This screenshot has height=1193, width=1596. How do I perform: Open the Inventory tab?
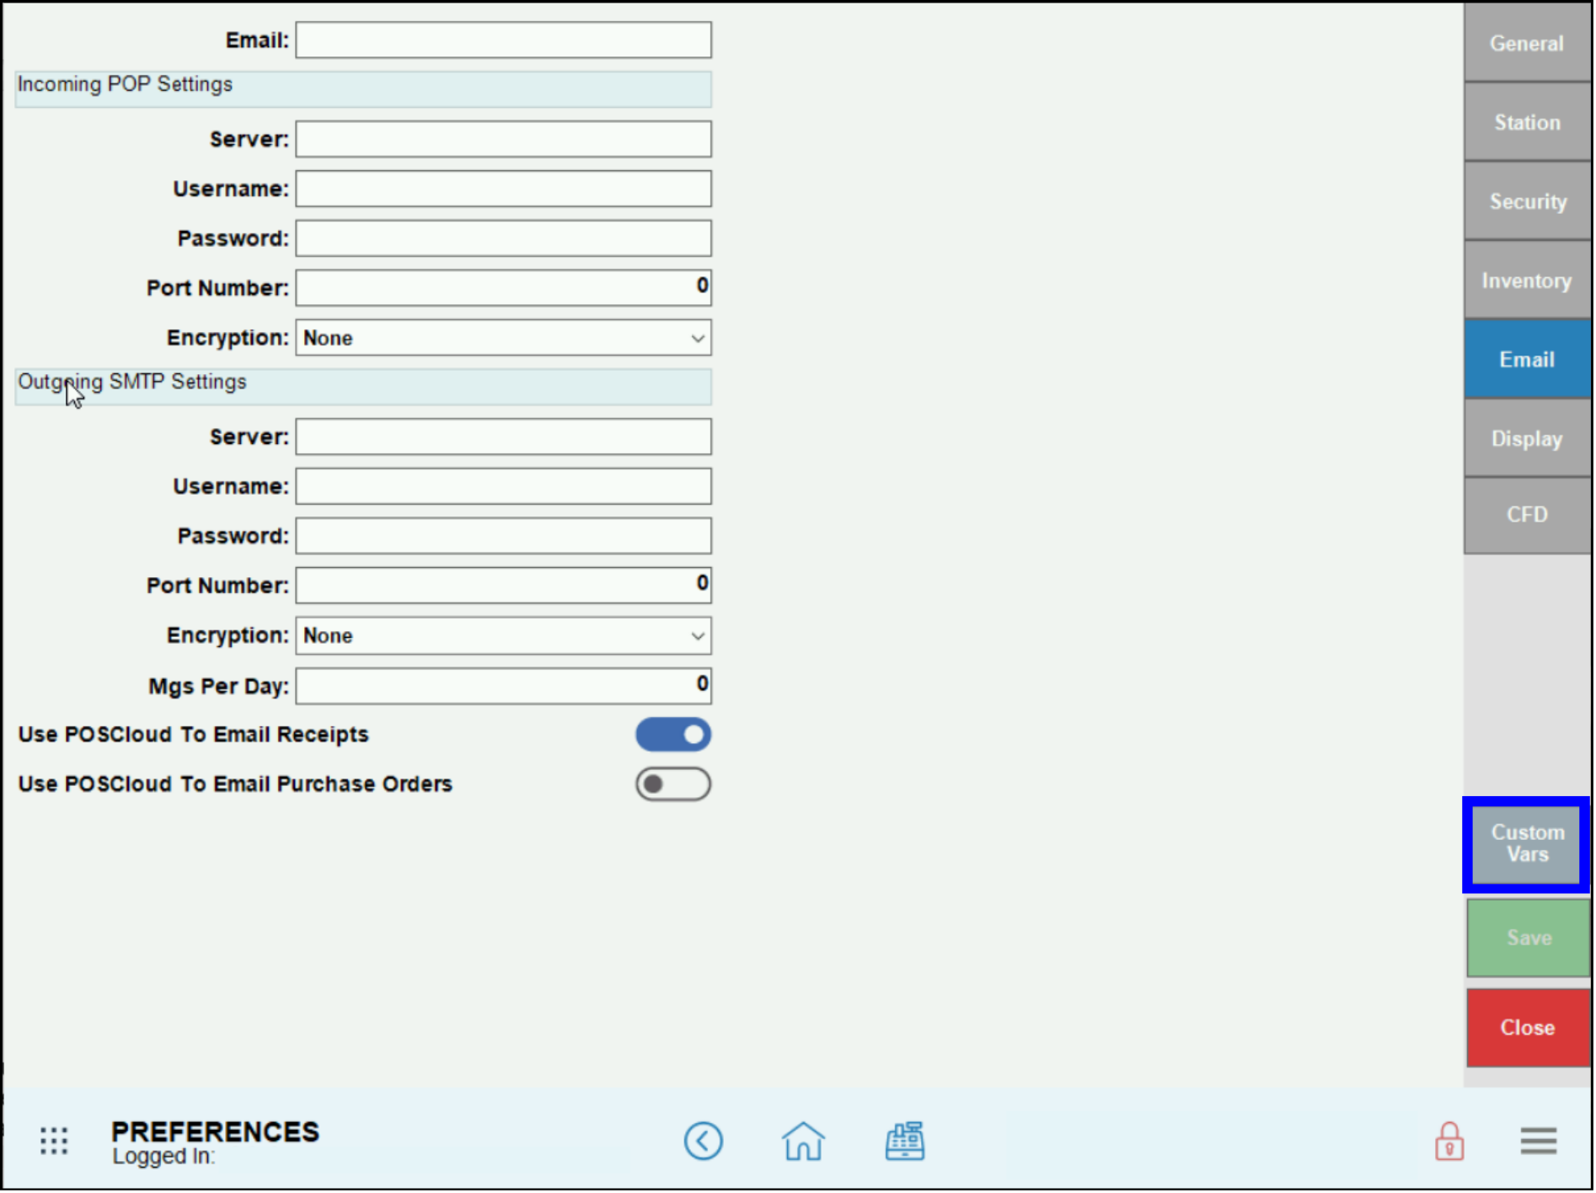[x=1529, y=281]
